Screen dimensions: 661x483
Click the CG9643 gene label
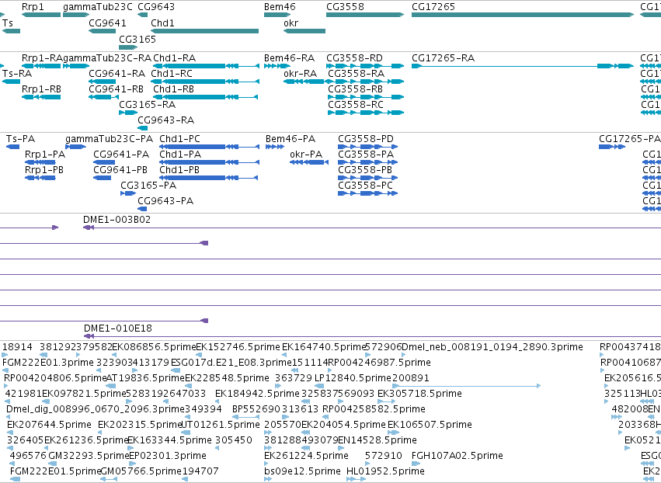pos(156,7)
